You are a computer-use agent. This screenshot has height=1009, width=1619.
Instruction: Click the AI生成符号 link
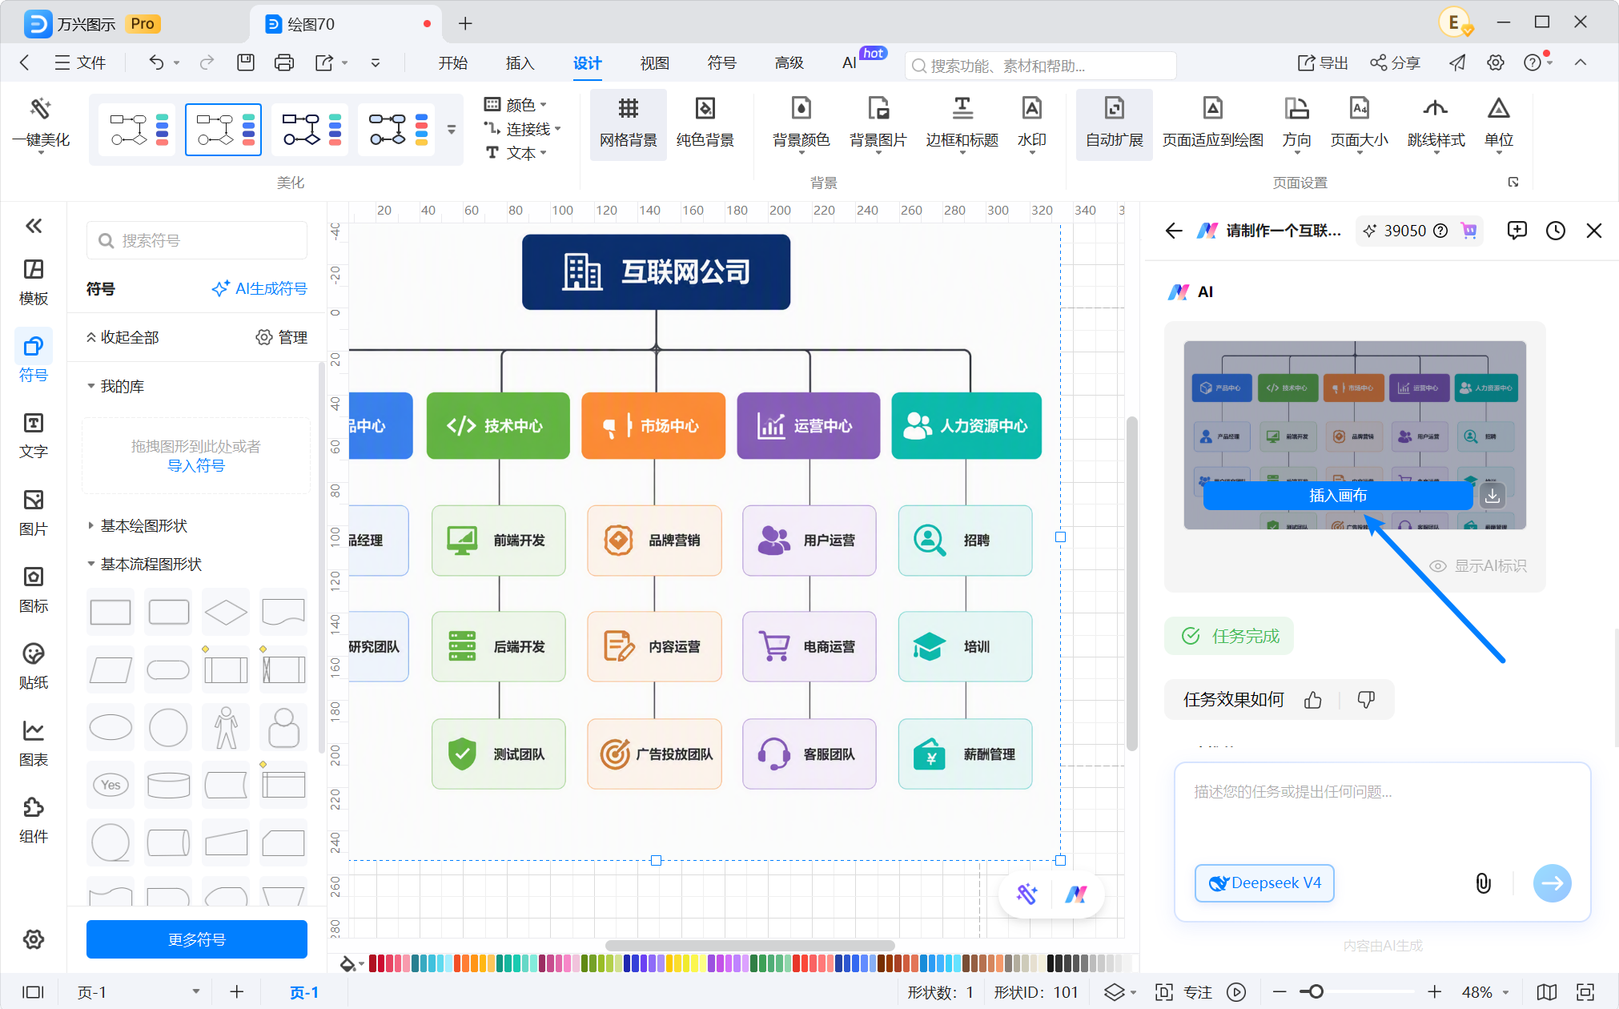259,289
